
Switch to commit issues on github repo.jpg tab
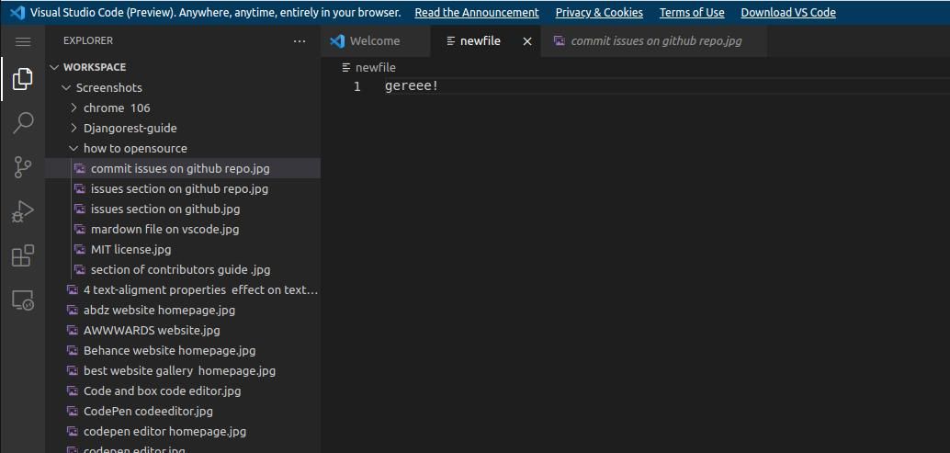click(656, 41)
